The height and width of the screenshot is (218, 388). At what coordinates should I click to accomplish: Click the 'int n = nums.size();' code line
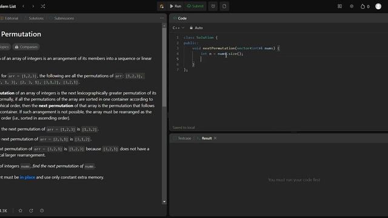coord(222,54)
